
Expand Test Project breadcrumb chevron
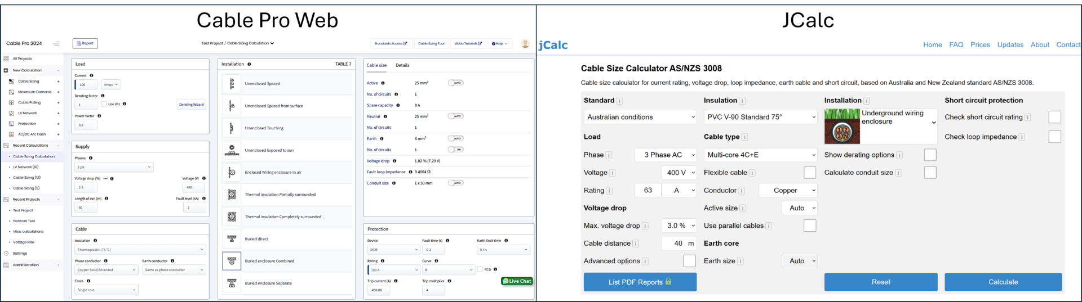(272, 43)
